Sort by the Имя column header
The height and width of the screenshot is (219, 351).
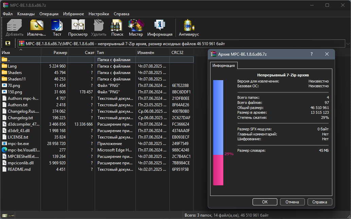point(20,53)
